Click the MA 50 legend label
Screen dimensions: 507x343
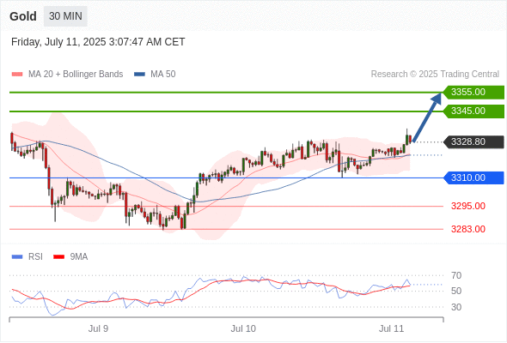pos(163,75)
